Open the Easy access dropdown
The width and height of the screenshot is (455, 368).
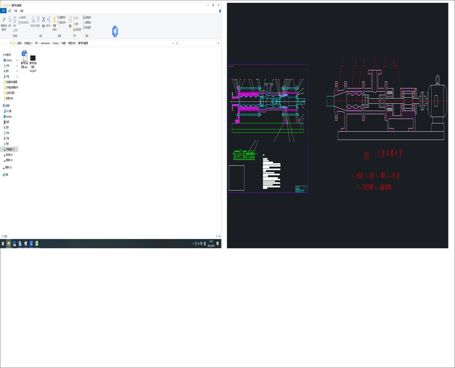(x=62, y=23)
